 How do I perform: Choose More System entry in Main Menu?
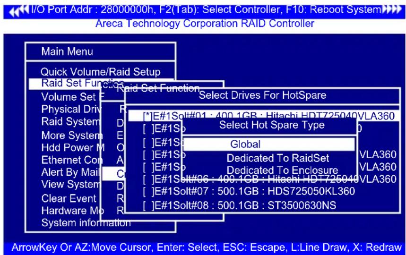(x=72, y=135)
